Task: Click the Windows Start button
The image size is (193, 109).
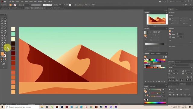Action: (x=2, y=107)
